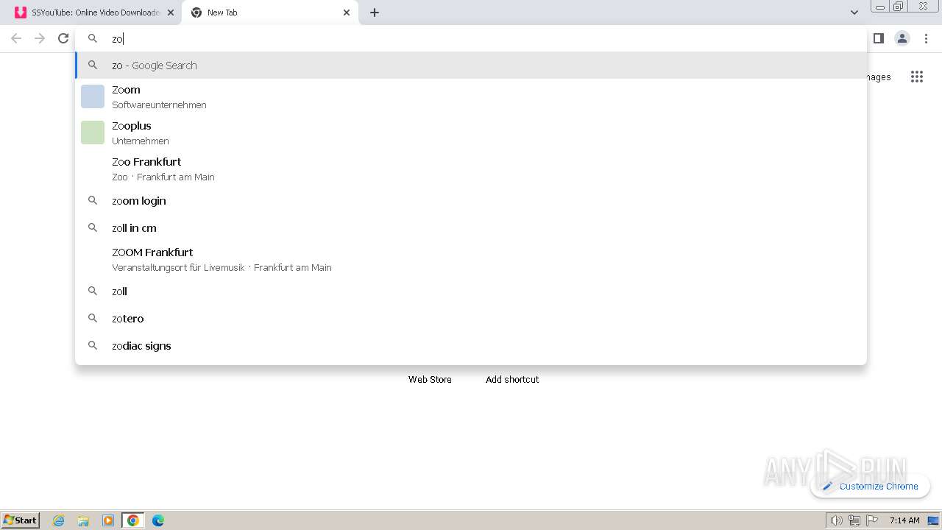Launch Microsoft Edge from taskbar

tap(158, 520)
